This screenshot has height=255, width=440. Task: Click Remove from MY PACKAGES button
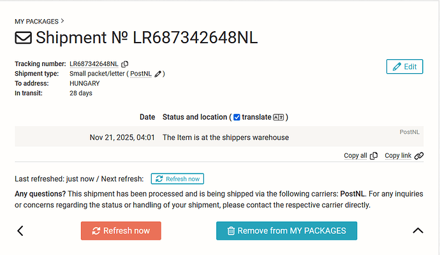point(286,231)
